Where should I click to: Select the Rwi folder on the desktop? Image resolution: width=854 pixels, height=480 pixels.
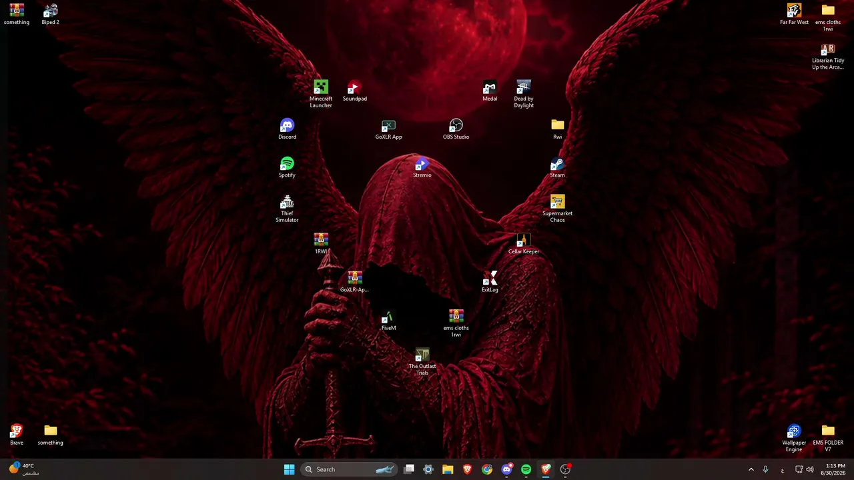click(x=557, y=129)
